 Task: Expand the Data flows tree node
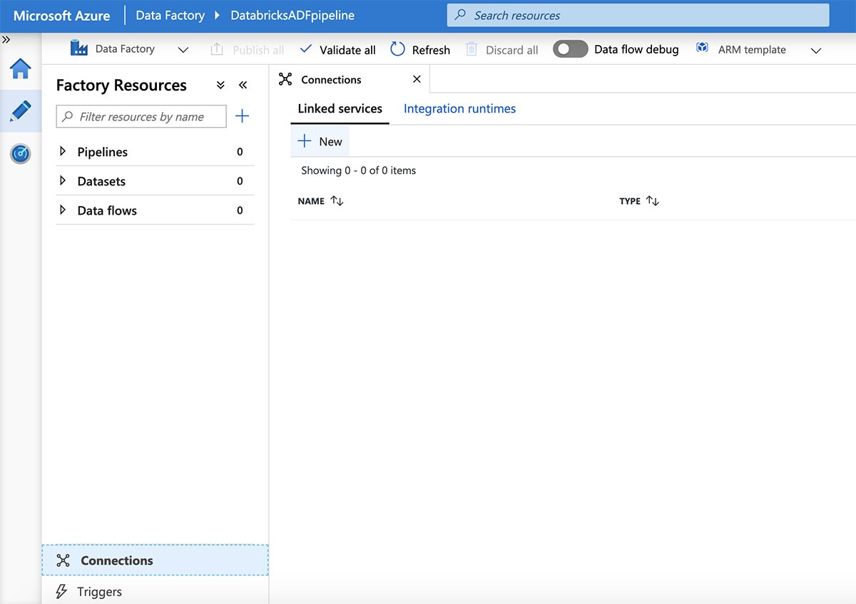coord(63,210)
